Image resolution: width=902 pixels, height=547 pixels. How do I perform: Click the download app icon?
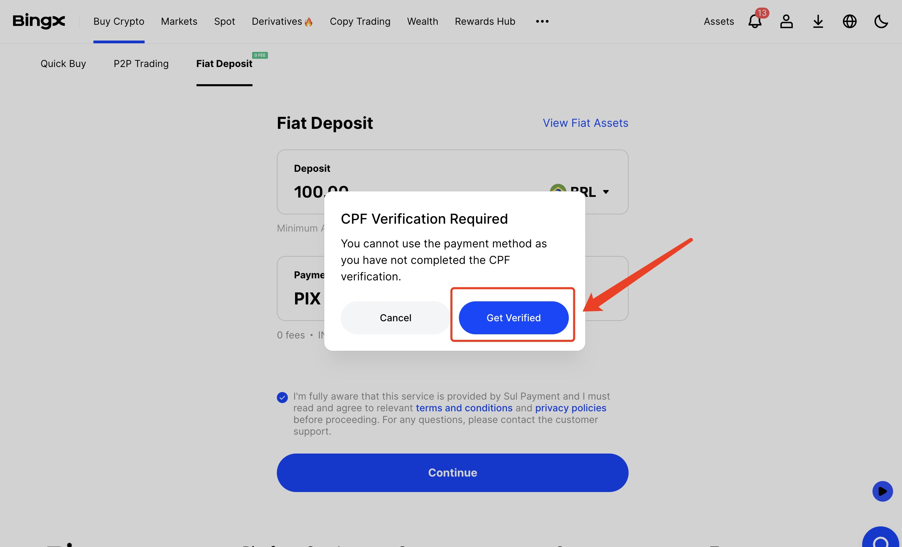(x=818, y=21)
